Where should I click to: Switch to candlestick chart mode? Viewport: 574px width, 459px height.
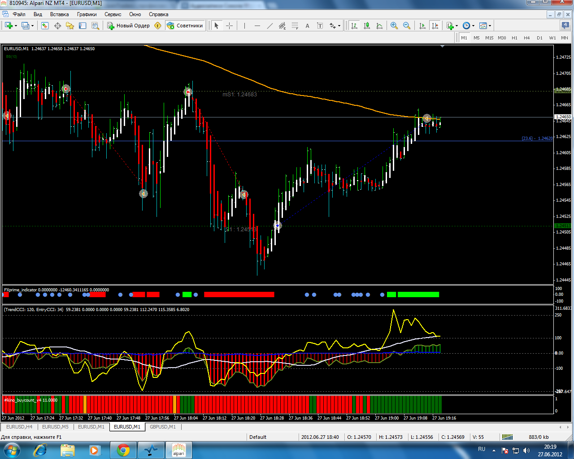pyautogui.click(x=366, y=26)
